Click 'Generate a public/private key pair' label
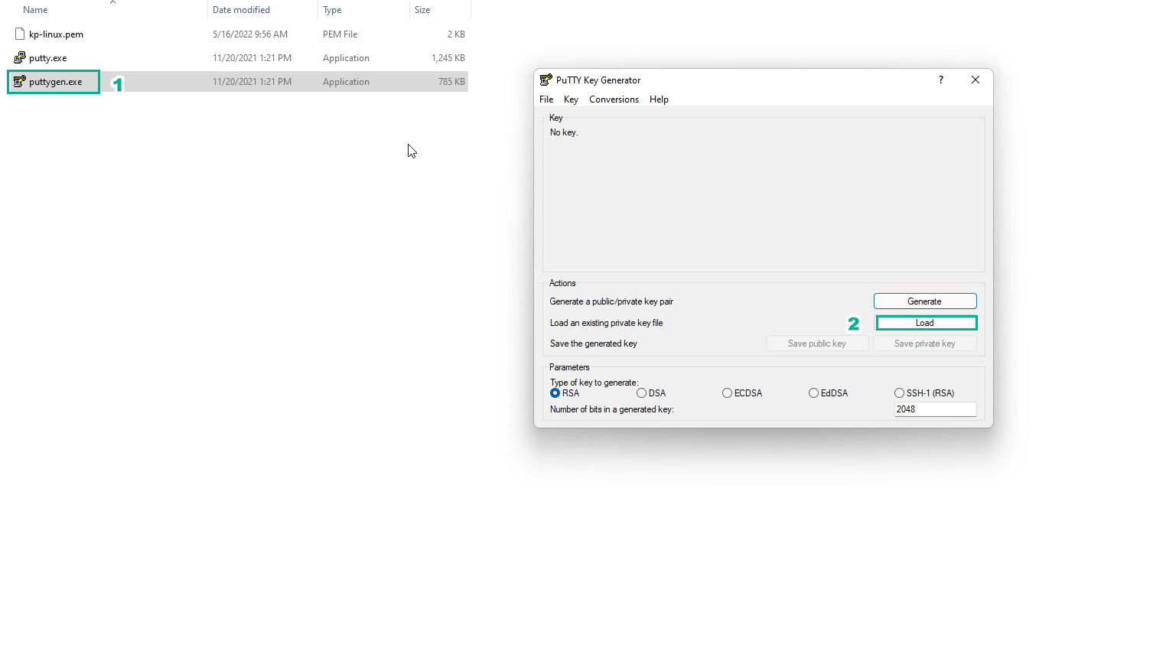 coord(611,301)
